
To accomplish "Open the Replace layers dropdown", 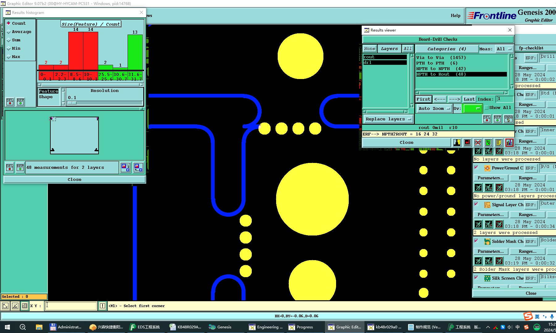I will [x=388, y=119].
